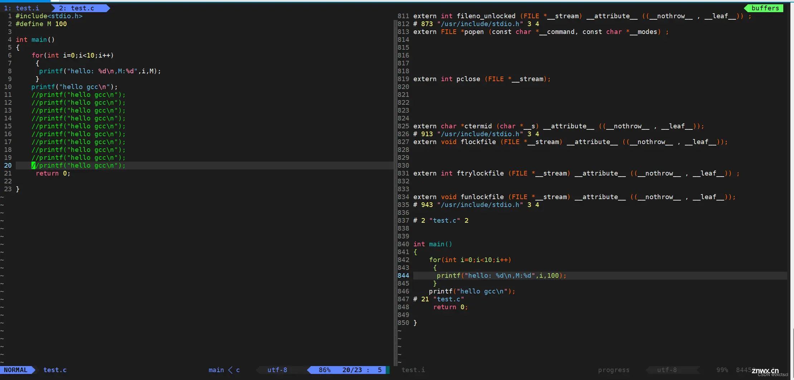794x380 pixels.
Task: Click line number 844 in right gutter
Action: coord(403,276)
